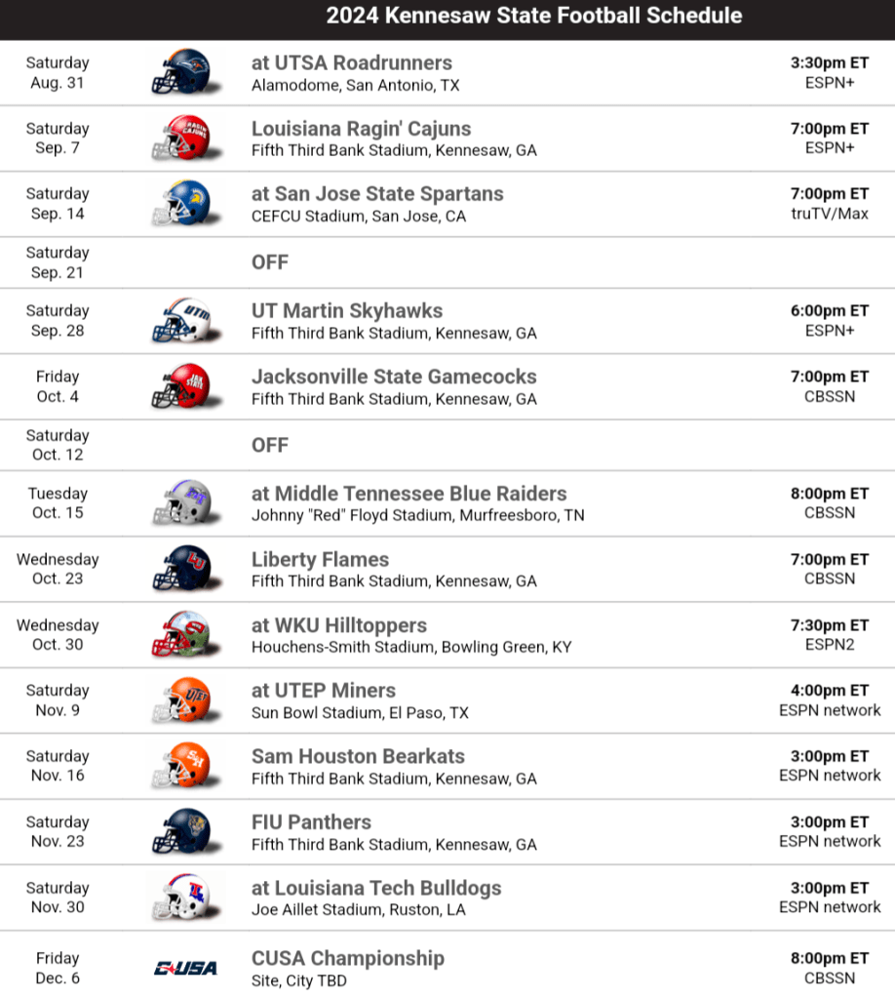Click the 'Sam Houston Bearkats' team name
Image resolution: width=895 pixels, height=998 pixels.
point(358,756)
